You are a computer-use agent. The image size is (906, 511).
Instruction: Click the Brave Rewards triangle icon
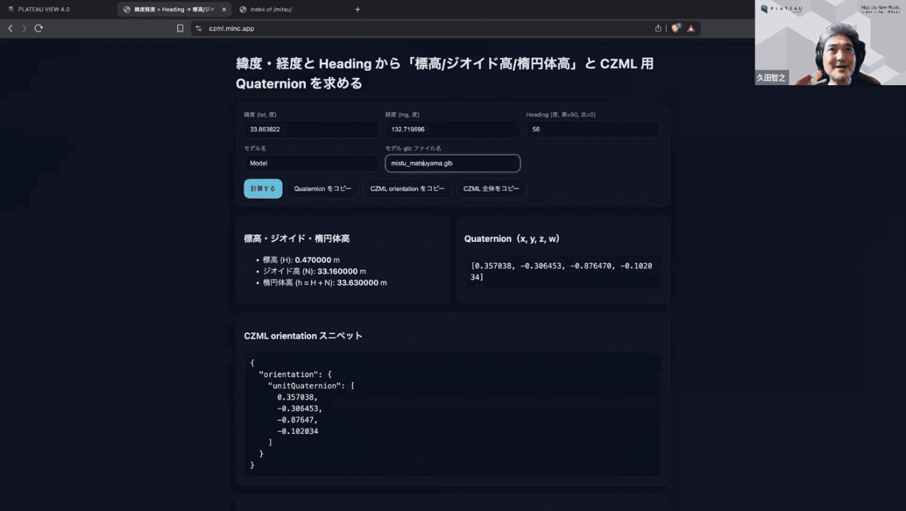[x=691, y=28]
